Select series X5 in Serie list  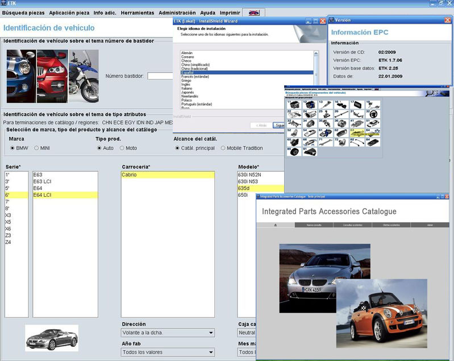tap(16, 222)
